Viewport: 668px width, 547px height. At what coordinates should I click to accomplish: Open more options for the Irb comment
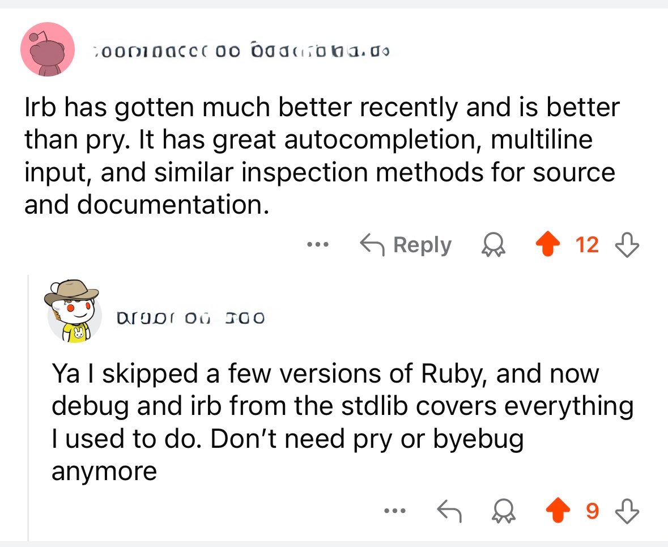click(x=317, y=245)
